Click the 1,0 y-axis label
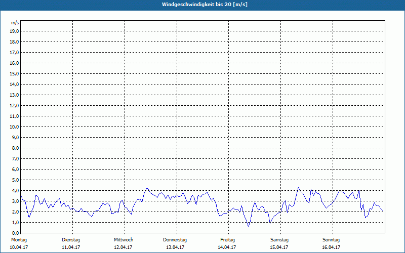This screenshot has width=405, height=253. (x=15, y=222)
